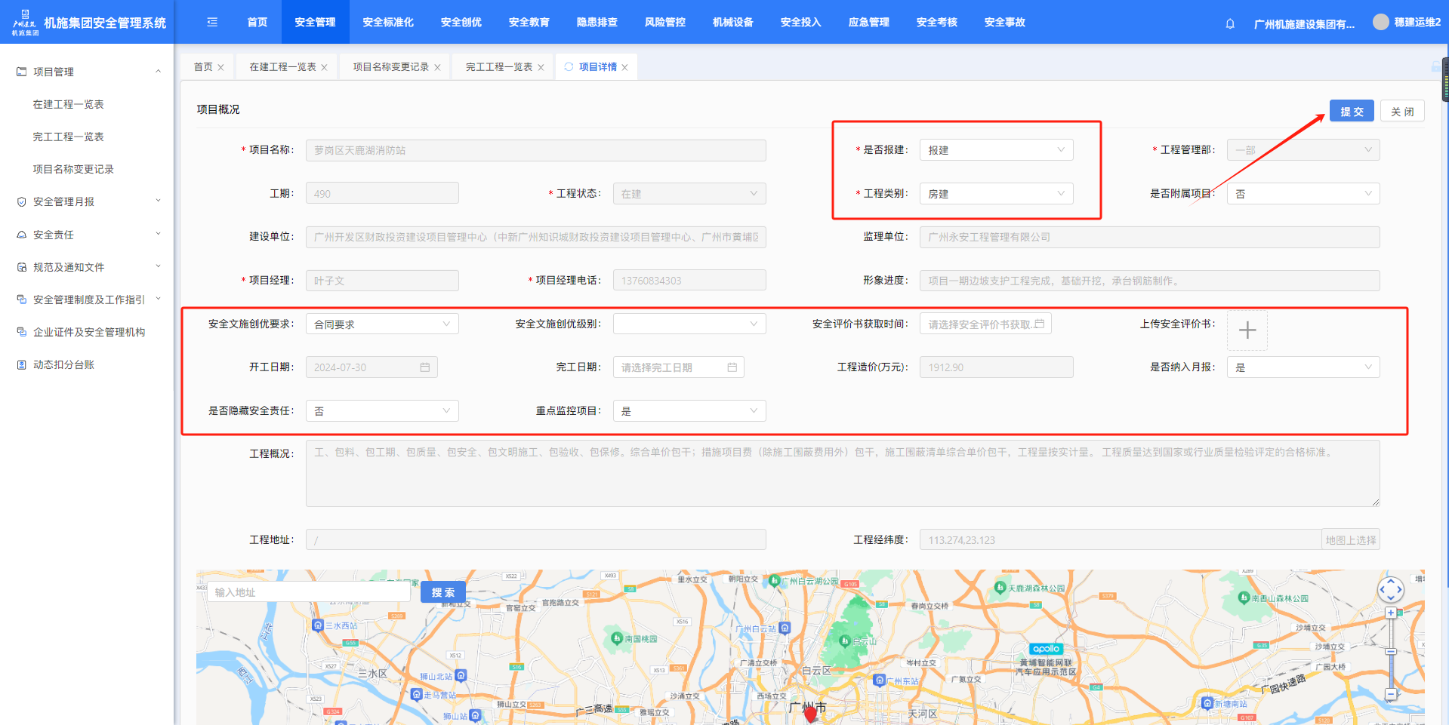This screenshot has height=725, width=1449.
Task: Open the 工程类别 dropdown
Action: [x=995, y=194]
